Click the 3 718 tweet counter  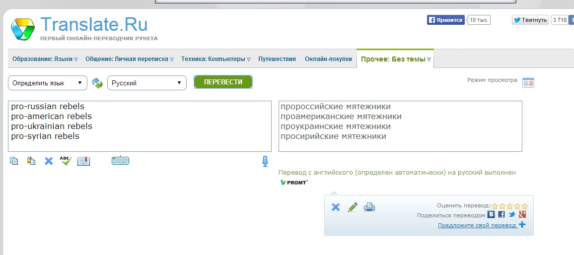(560, 20)
